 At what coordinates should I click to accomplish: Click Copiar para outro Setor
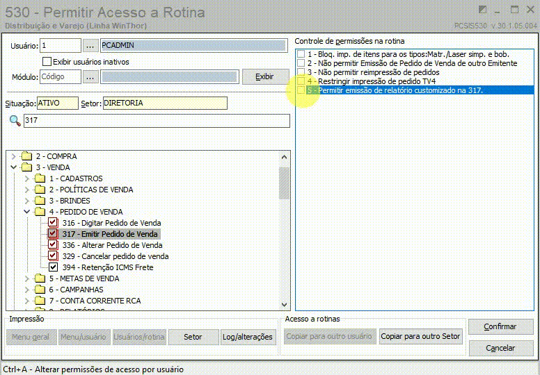(420, 337)
